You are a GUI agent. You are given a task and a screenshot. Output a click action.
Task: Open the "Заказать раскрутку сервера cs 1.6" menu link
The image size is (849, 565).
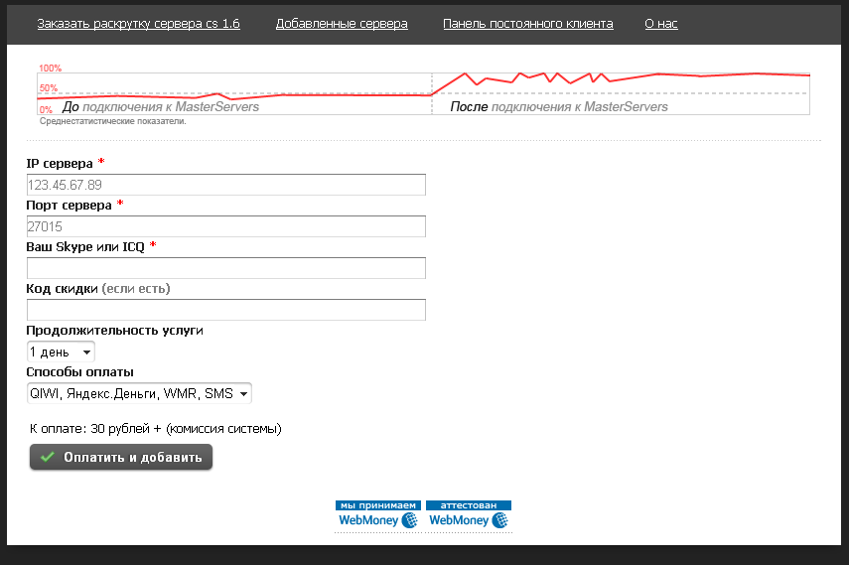138,24
